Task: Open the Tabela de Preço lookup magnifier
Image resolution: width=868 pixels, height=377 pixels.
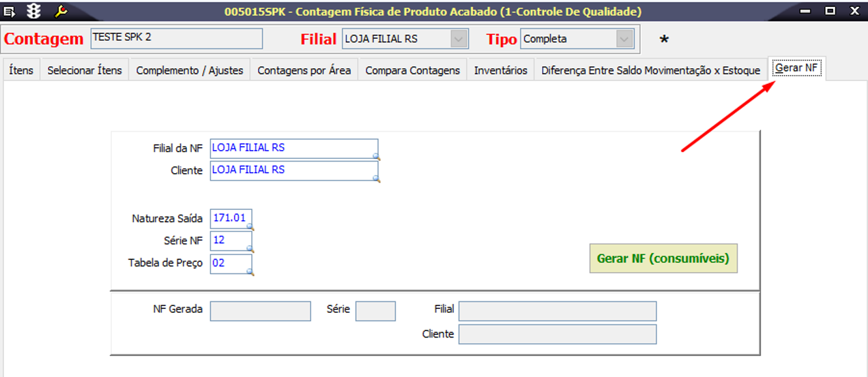Action: (250, 271)
